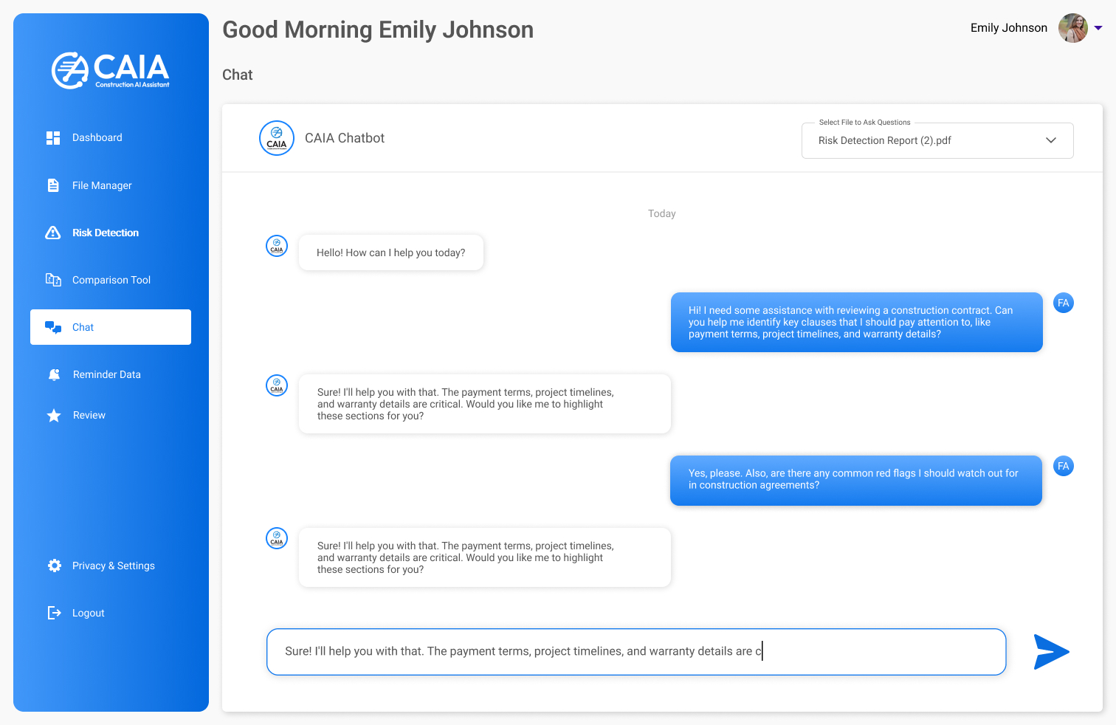
Task: Click the Reminder Data bell icon
Action: (x=54, y=374)
